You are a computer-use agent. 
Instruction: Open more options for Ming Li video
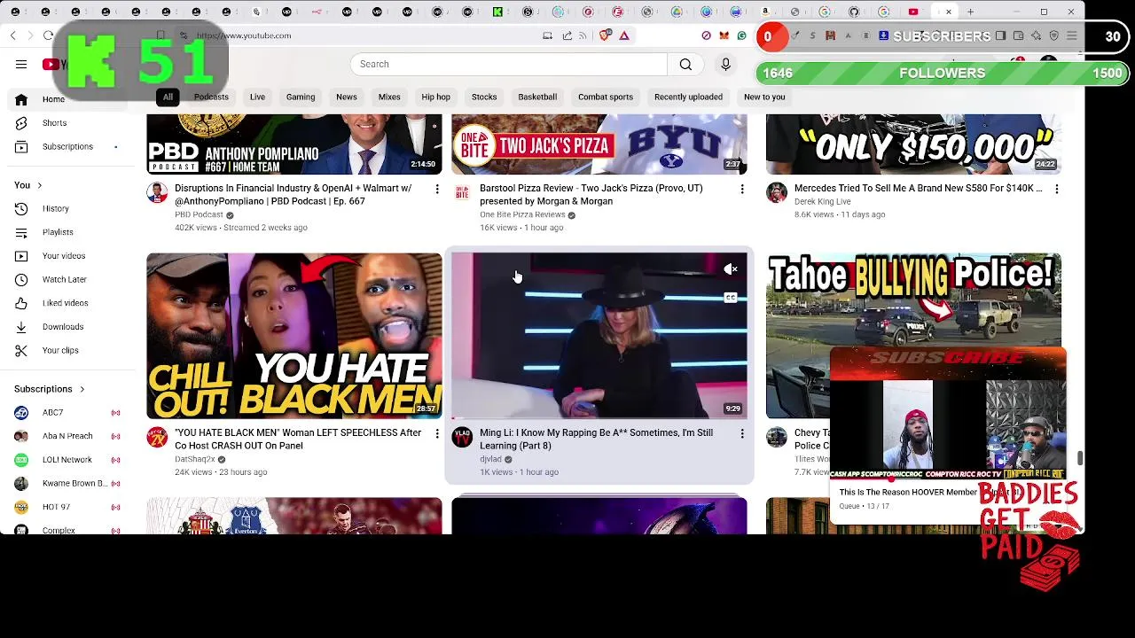coord(742,433)
